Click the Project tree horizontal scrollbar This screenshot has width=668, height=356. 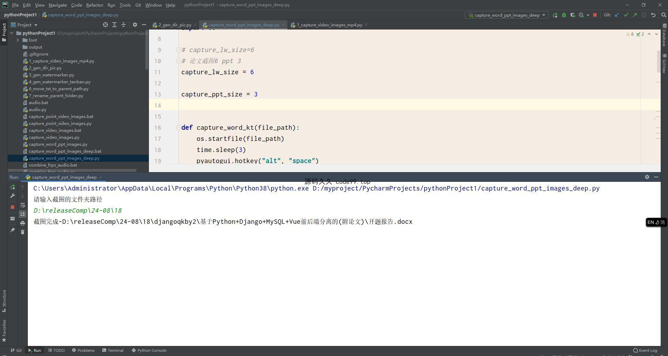(x=72, y=170)
